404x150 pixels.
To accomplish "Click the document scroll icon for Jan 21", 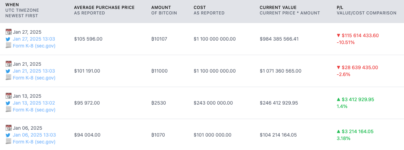I will tap(9, 78).
